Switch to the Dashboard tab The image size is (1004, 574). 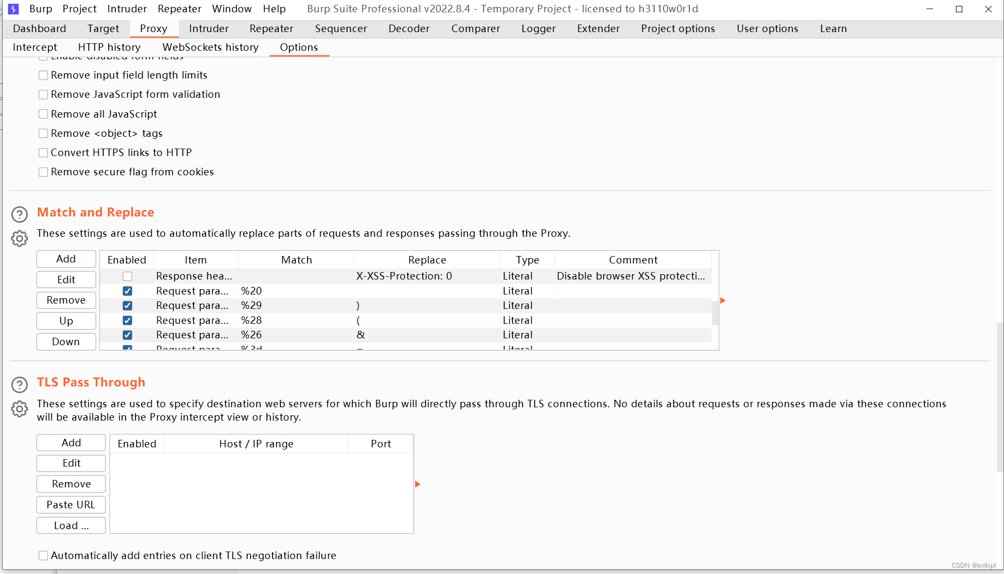point(40,29)
